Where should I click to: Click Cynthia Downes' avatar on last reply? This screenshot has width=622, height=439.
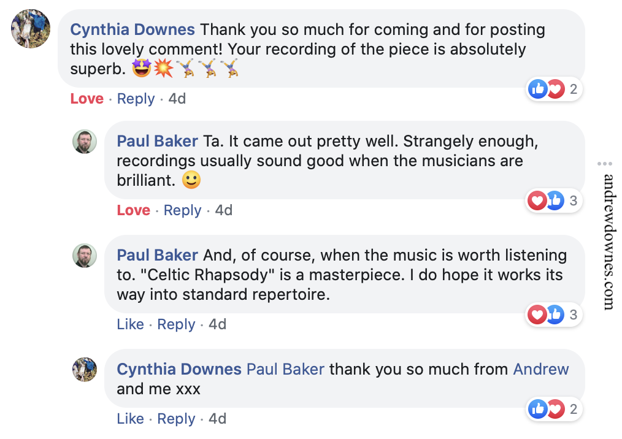pyautogui.click(x=85, y=370)
